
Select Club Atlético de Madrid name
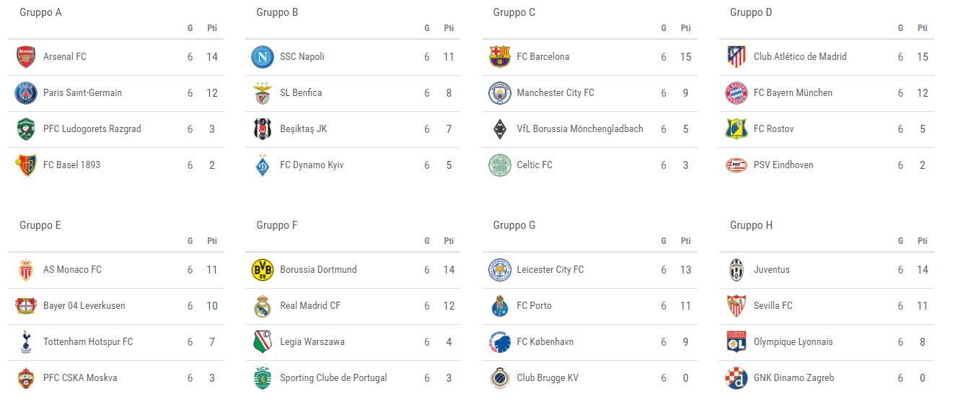pyautogui.click(x=799, y=57)
